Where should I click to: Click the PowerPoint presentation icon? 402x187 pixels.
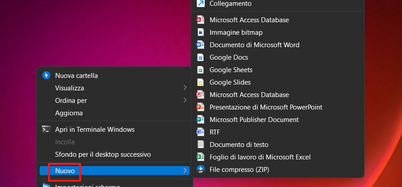click(200, 107)
